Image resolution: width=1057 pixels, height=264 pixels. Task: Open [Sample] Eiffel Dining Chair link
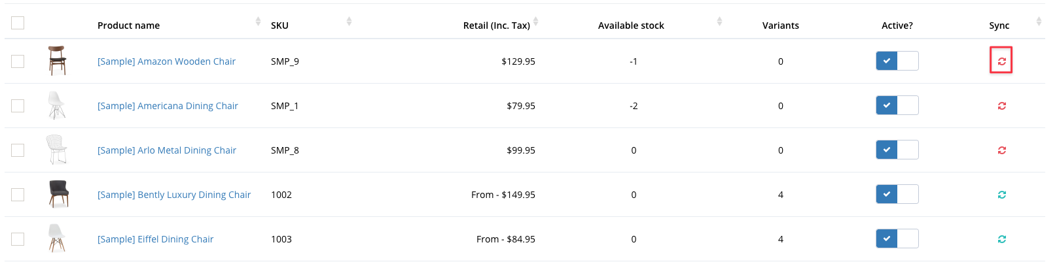(x=155, y=239)
